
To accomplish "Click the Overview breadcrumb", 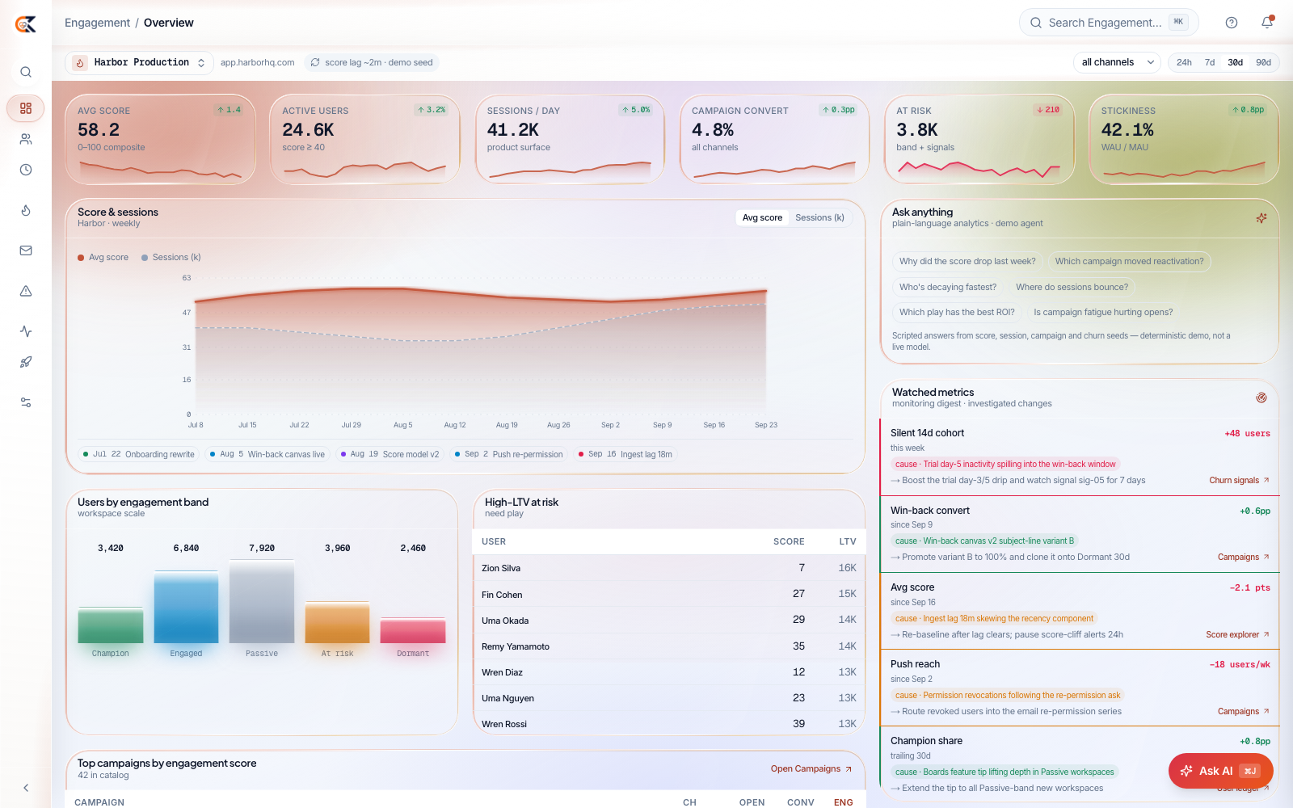I will [168, 23].
